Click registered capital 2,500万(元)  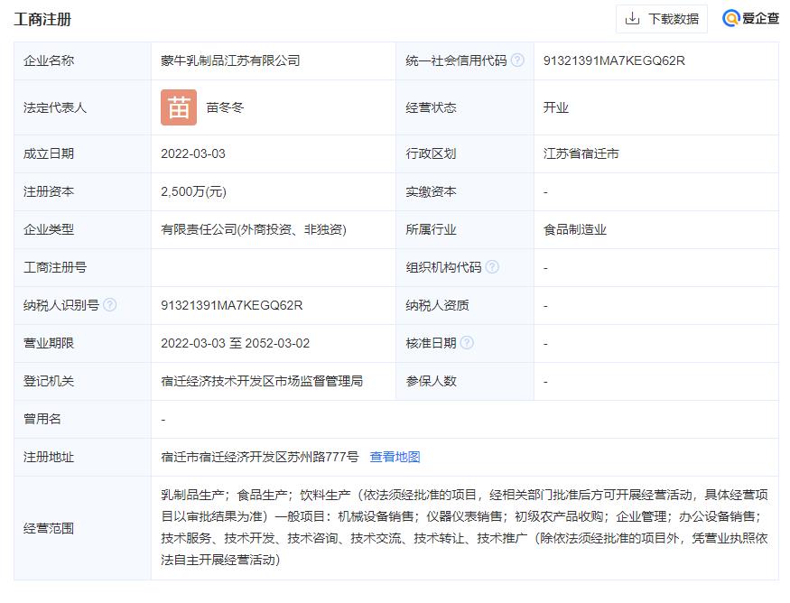pos(193,191)
